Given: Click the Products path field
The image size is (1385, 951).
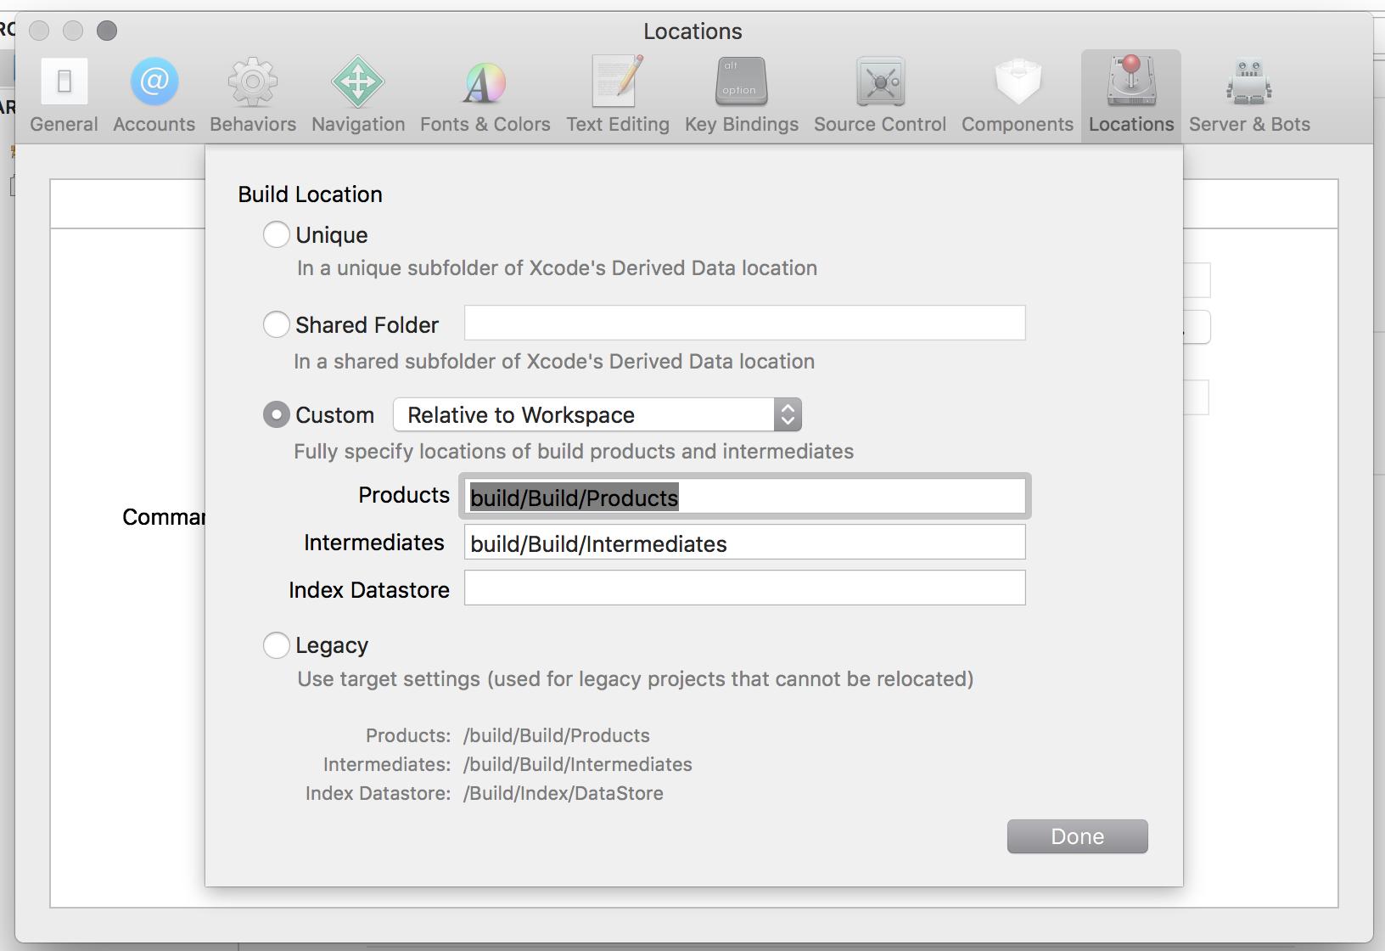Looking at the screenshot, I should [x=745, y=496].
